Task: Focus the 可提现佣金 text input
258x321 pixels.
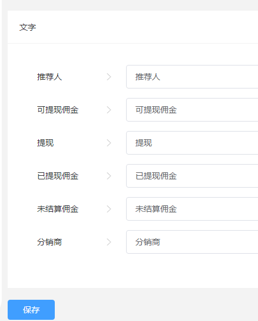Action: coord(192,110)
